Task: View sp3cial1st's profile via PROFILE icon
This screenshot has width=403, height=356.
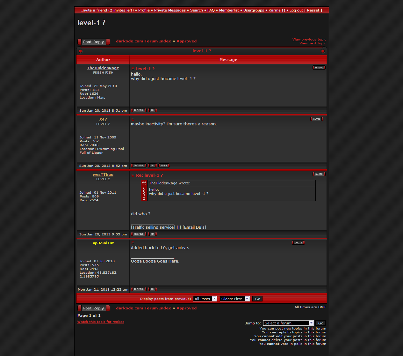Action: (x=139, y=289)
